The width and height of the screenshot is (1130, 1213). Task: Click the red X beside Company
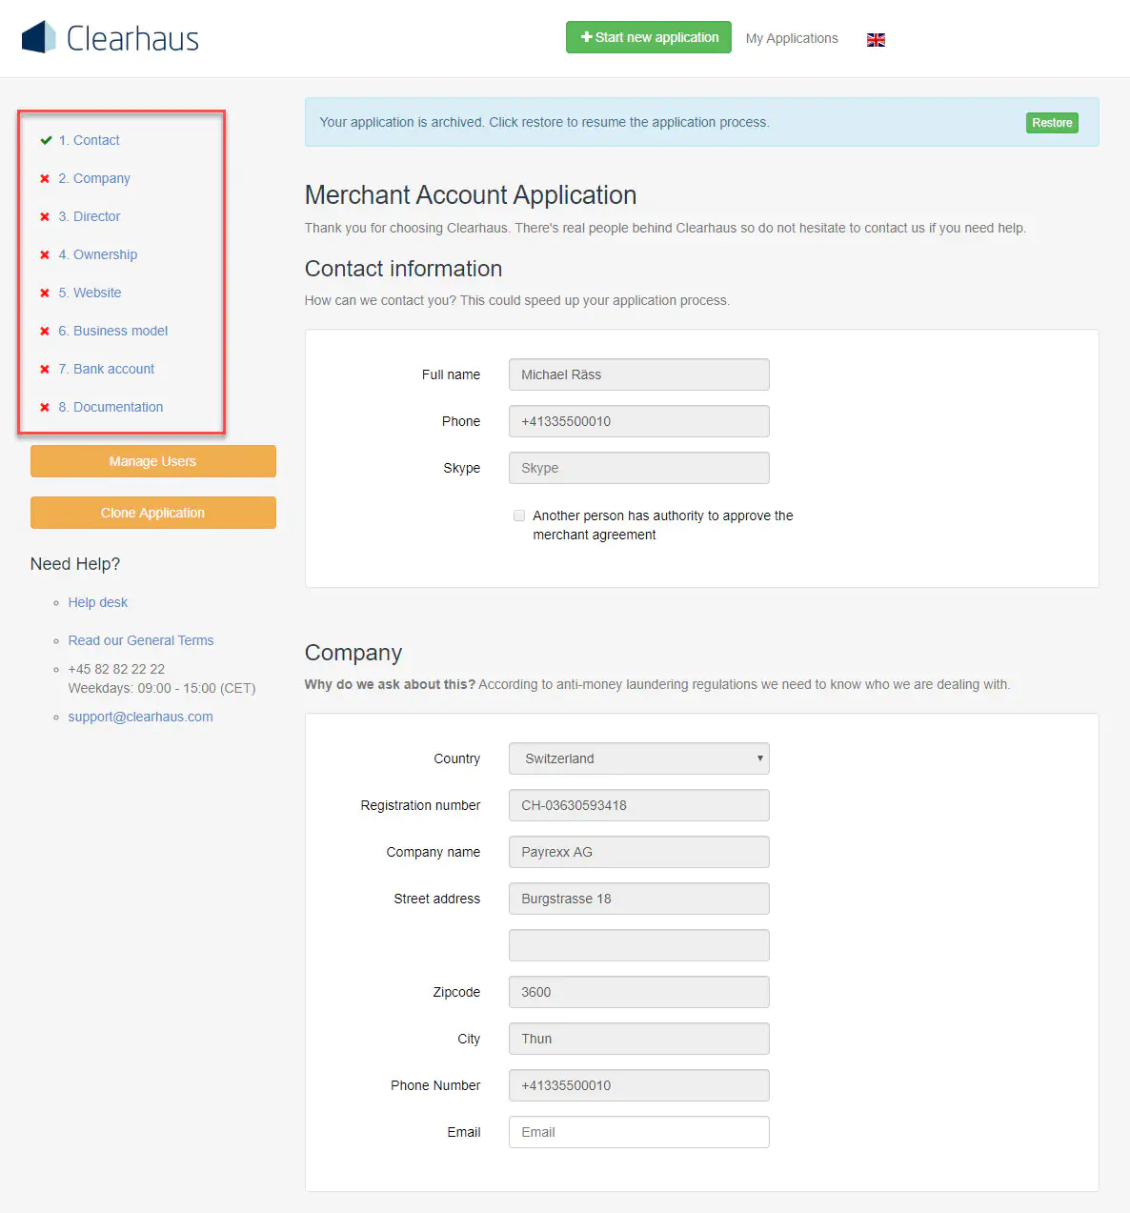coord(45,178)
